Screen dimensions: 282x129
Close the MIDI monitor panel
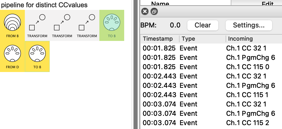pos(145,11)
